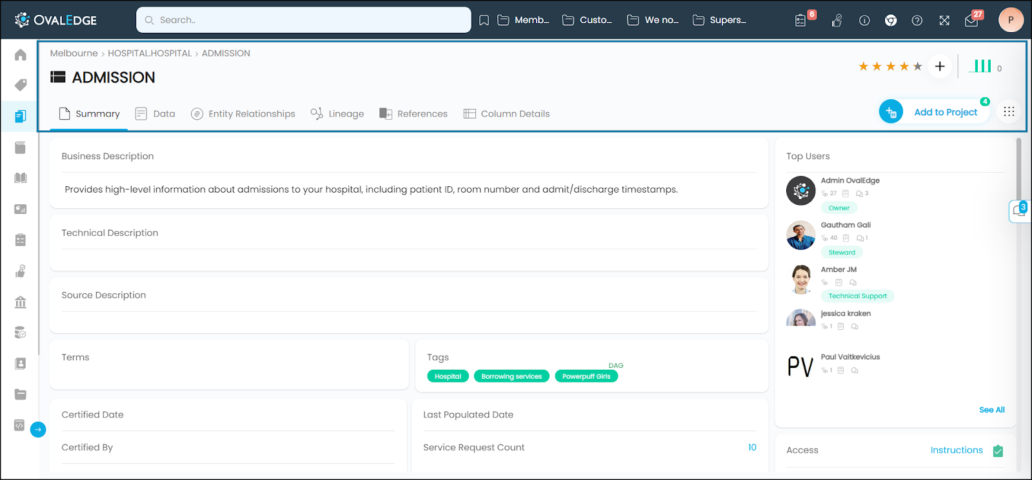Click the Powerpuff Girls tag
This screenshot has width=1032, height=480.
[586, 376]
